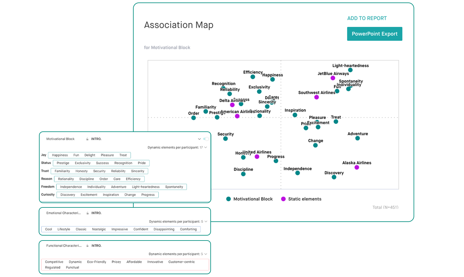
Task: Click the Inspiration dot on the chart
Action: [x=295, y=115]
